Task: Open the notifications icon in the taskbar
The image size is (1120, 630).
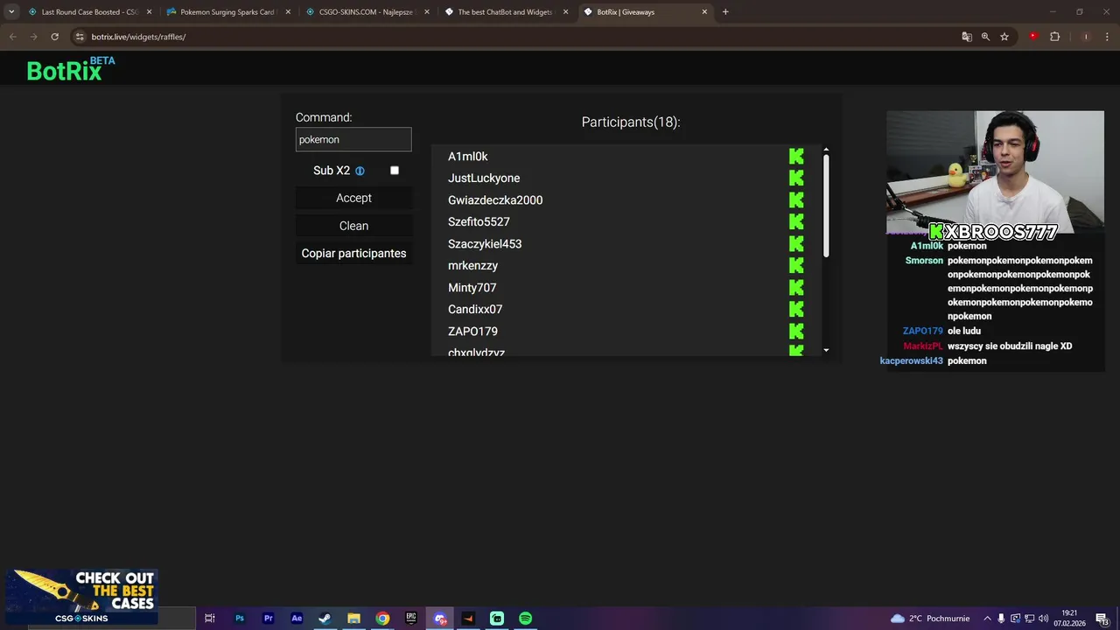Action: [x=1102, y=619]
